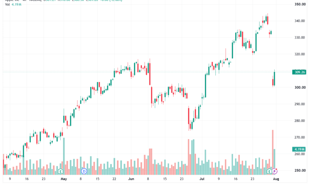This screenshot has width=310, height=187.
Task: Click the tall green volume bar at May start
Action: [64, 156]
